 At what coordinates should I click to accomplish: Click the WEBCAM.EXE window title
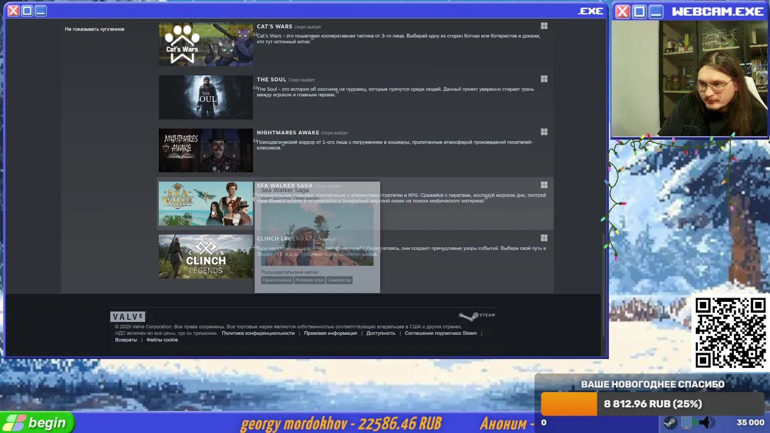pyautogui.click(x=718, y=11)
